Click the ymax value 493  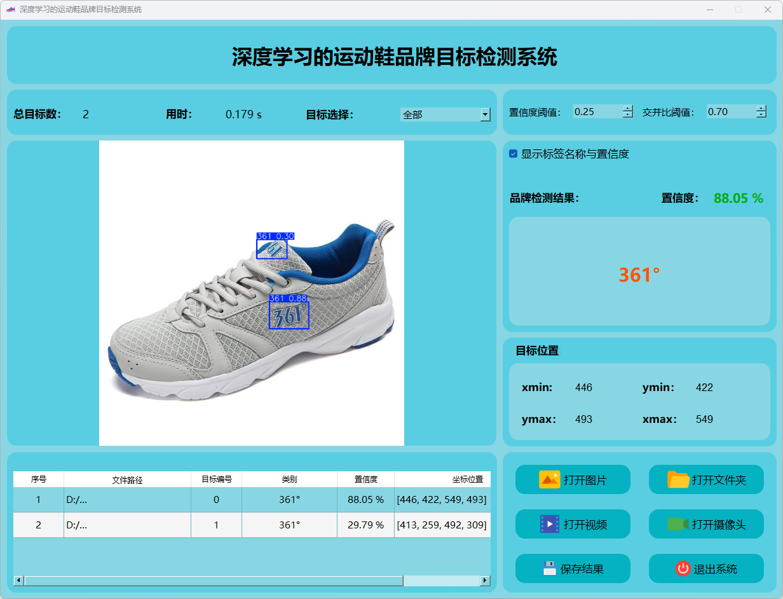point(583,419)
